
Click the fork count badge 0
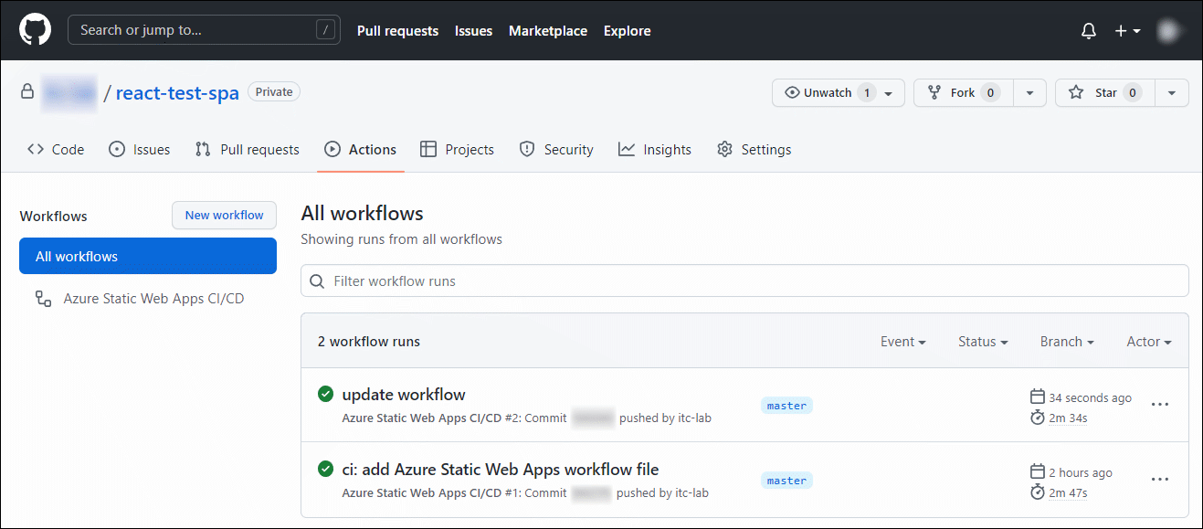point(990,92)
